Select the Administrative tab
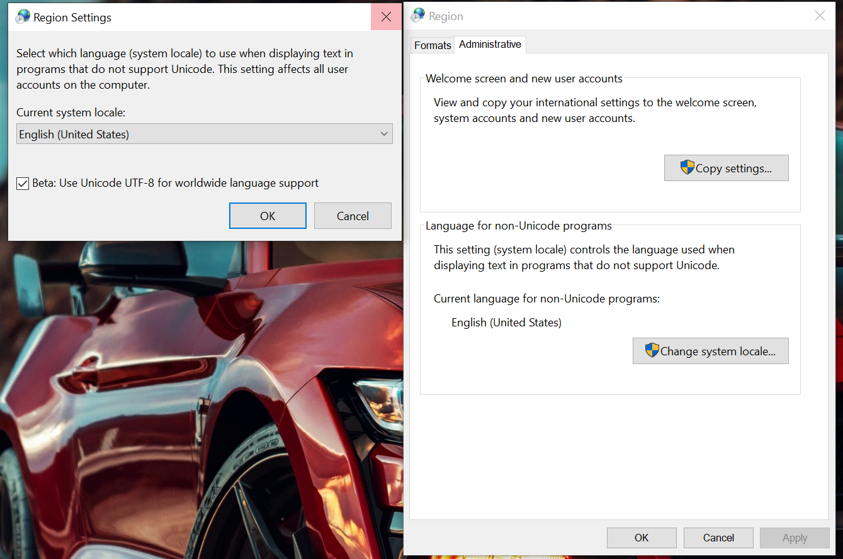This screenshot has height=559, width=843. (490, 44)
